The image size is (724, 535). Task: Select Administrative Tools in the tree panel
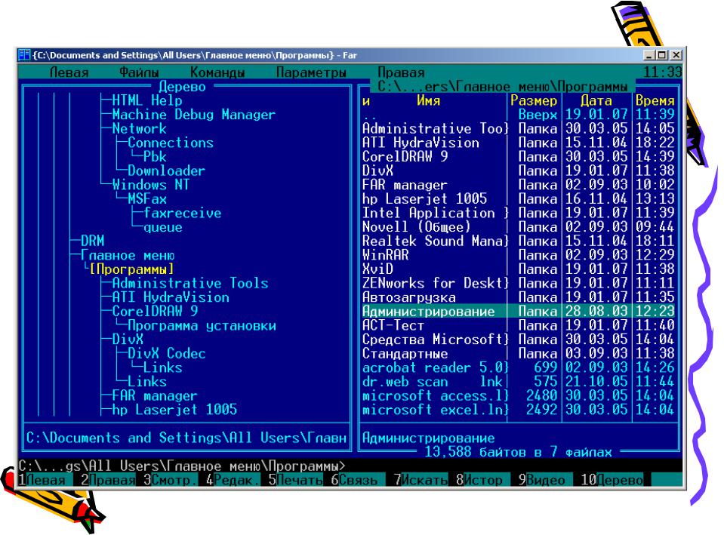point(190,284)
